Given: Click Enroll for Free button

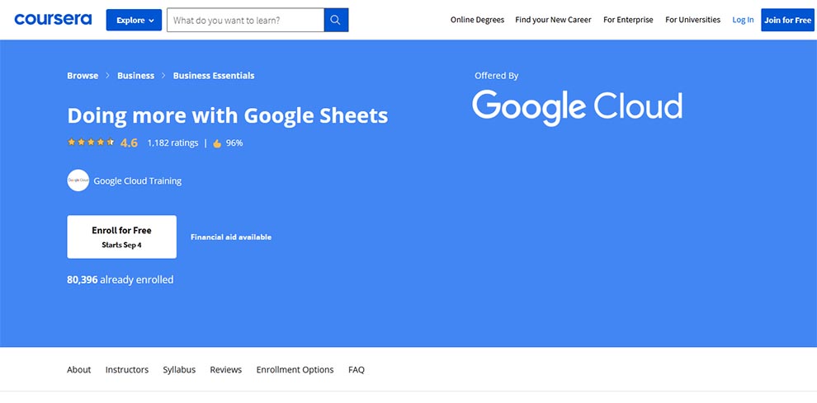Looking at the screenshot, I should (x=121, y=237).
